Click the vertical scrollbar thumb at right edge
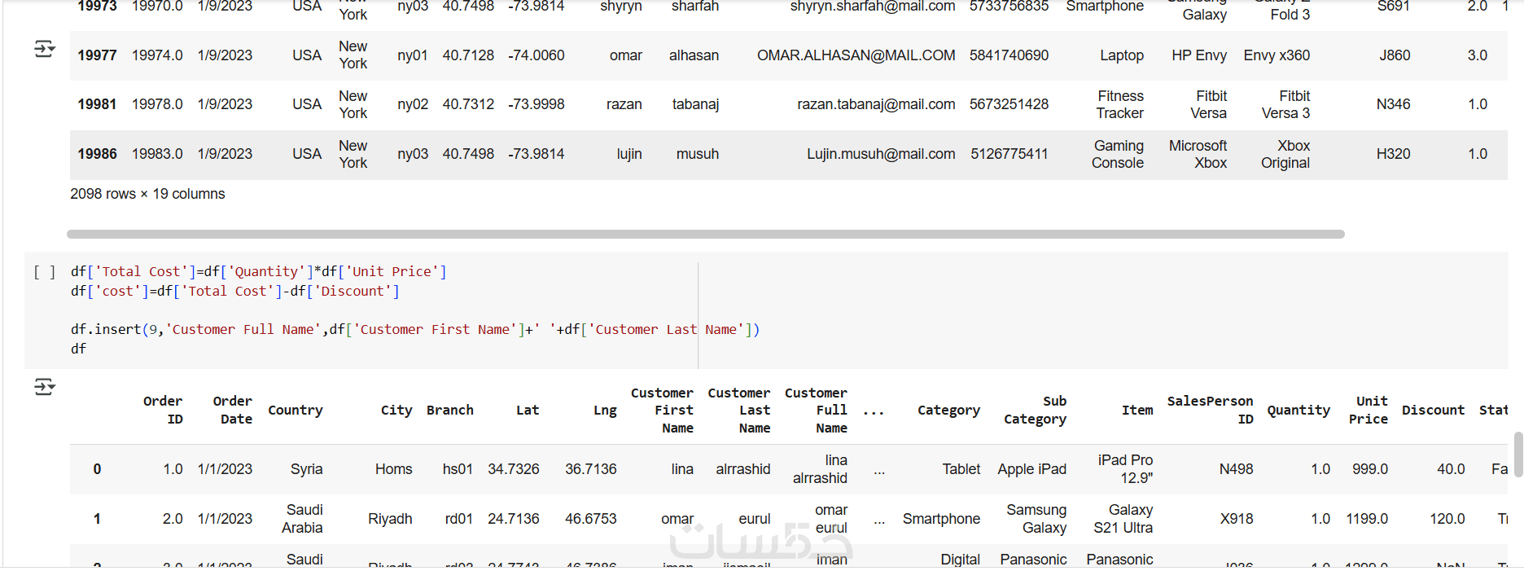This screenshot has height=571, width=1524. point(1517,454)
